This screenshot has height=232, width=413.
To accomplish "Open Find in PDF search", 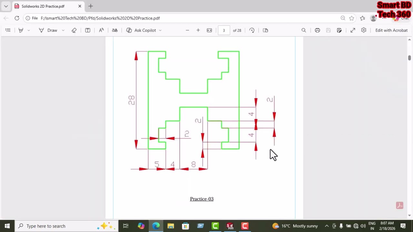I will click(304, 30).
